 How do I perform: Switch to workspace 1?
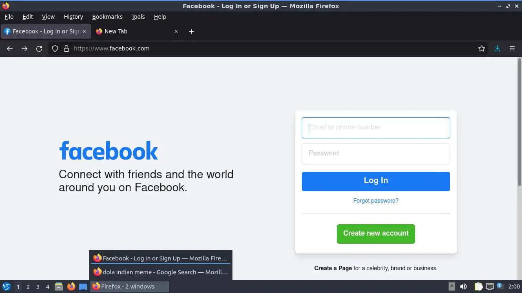click(x=18, y=286)
